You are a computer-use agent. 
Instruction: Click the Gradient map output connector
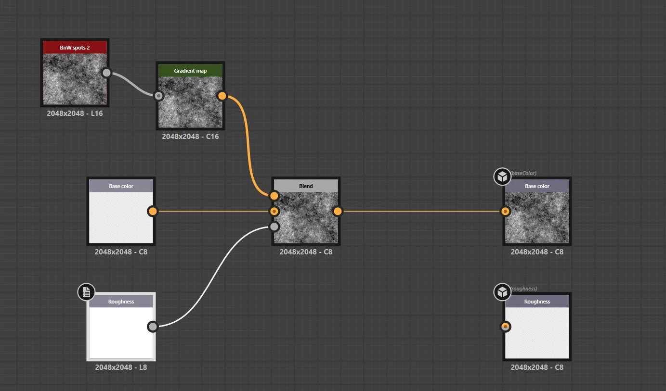pyautogui.click(x=222, y=96)
